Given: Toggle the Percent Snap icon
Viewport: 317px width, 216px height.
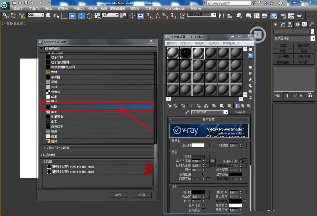Looking at the screenshot, I should 165,16.
